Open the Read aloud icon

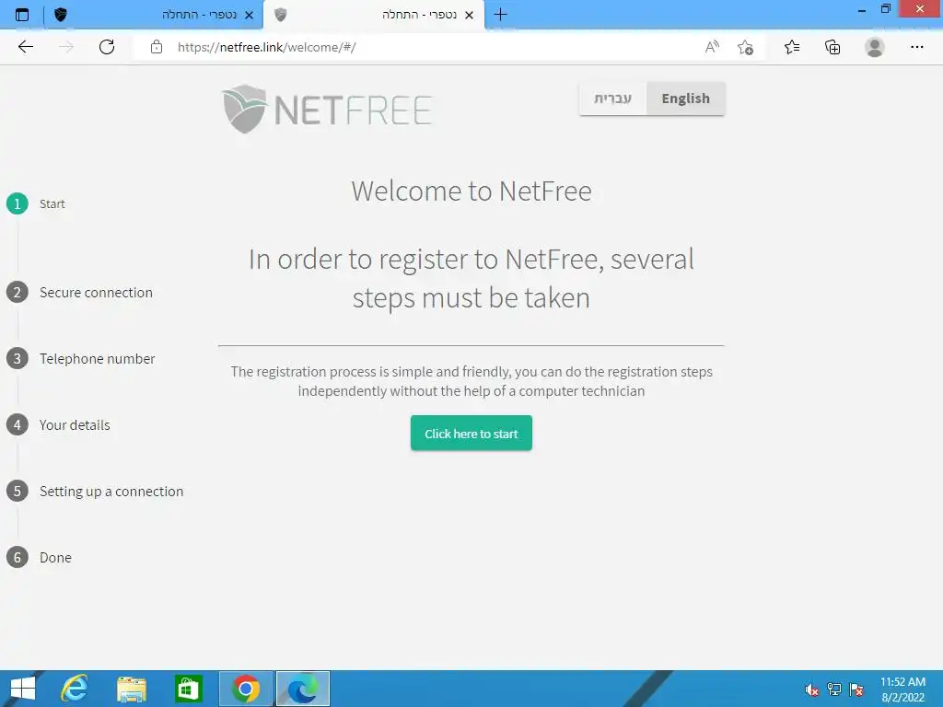tap(712, 47)
